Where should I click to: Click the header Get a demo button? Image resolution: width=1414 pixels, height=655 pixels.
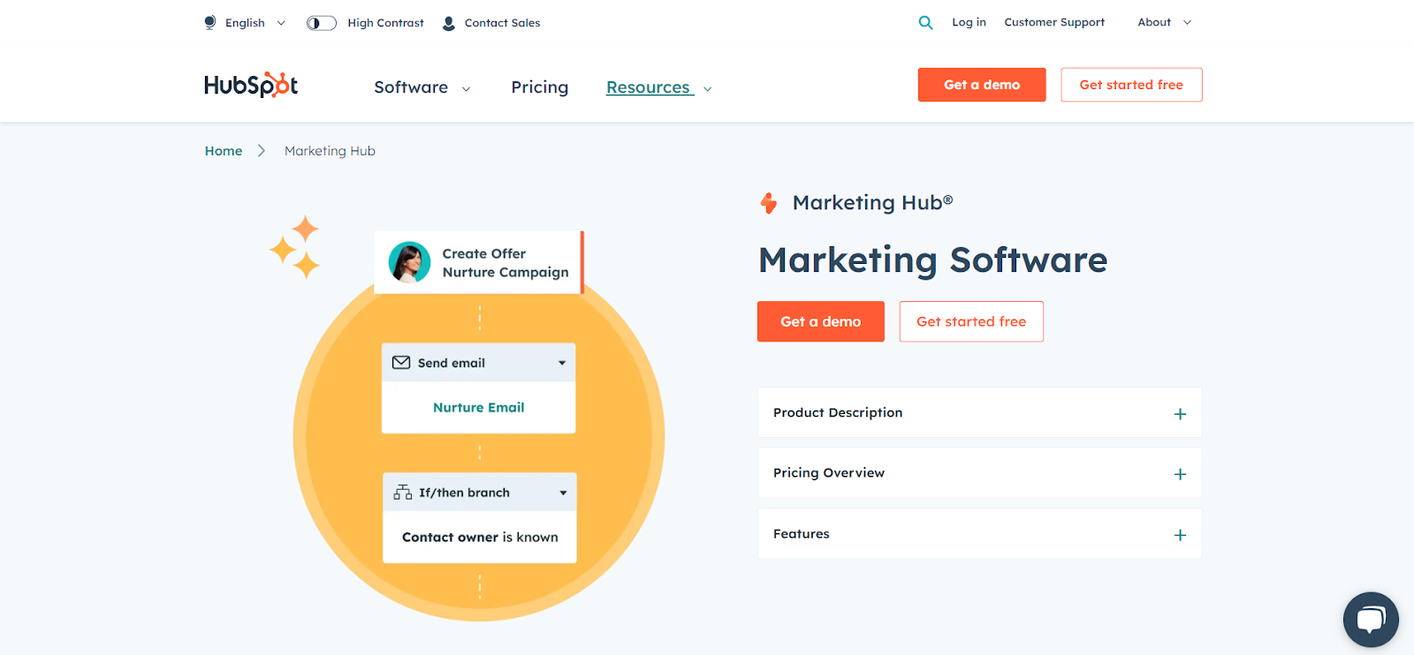click(981, 85)
